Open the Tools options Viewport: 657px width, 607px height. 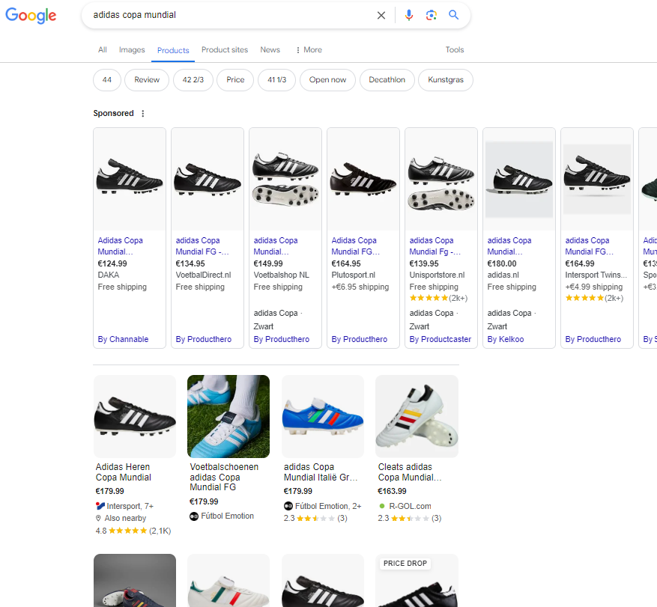tap(455, 49)
